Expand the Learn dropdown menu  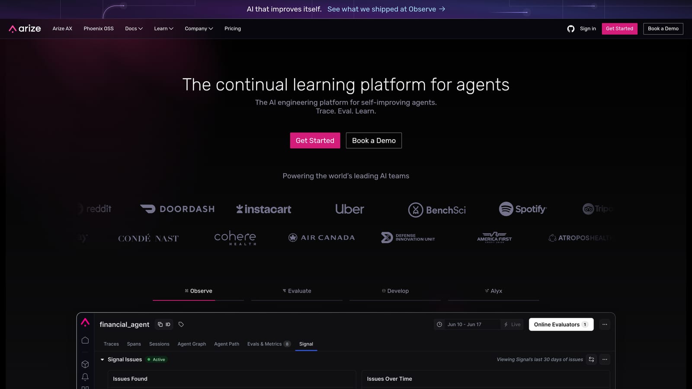(163, 29)
